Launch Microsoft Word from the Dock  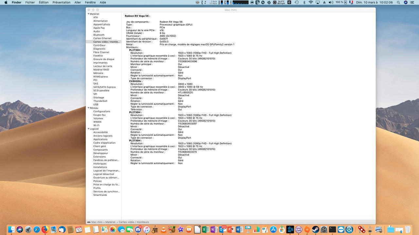point(239,229)
